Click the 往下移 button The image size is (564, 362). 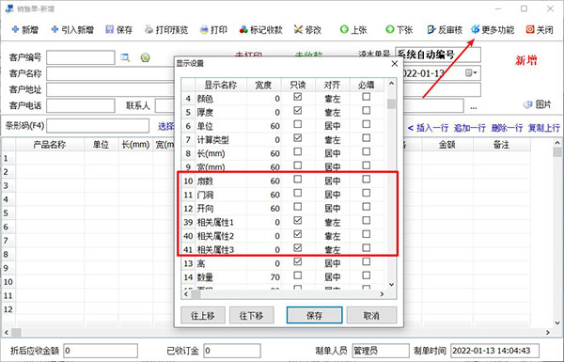[x=251, y=316]
